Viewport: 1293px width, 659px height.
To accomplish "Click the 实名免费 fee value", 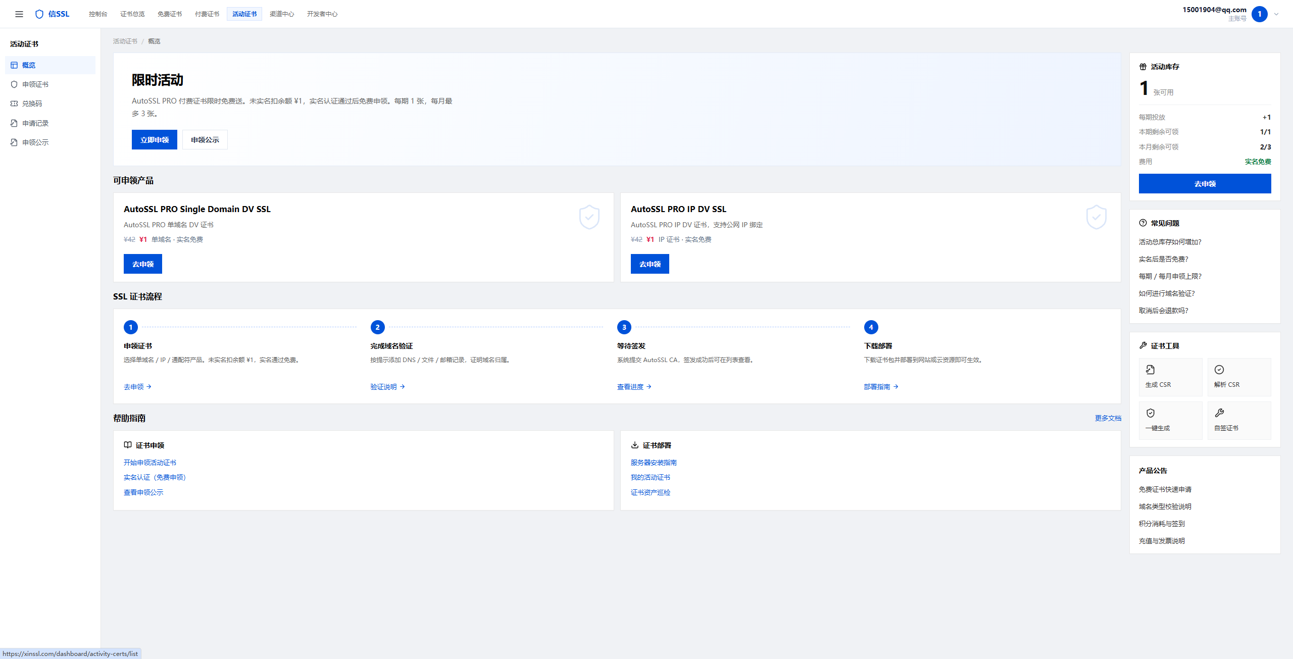I will pyautogui.click(x=1258, y=162).
